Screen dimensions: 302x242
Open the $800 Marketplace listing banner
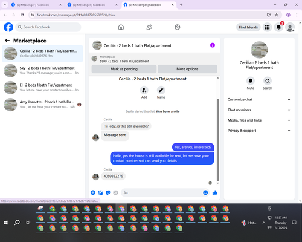point(155,59)
